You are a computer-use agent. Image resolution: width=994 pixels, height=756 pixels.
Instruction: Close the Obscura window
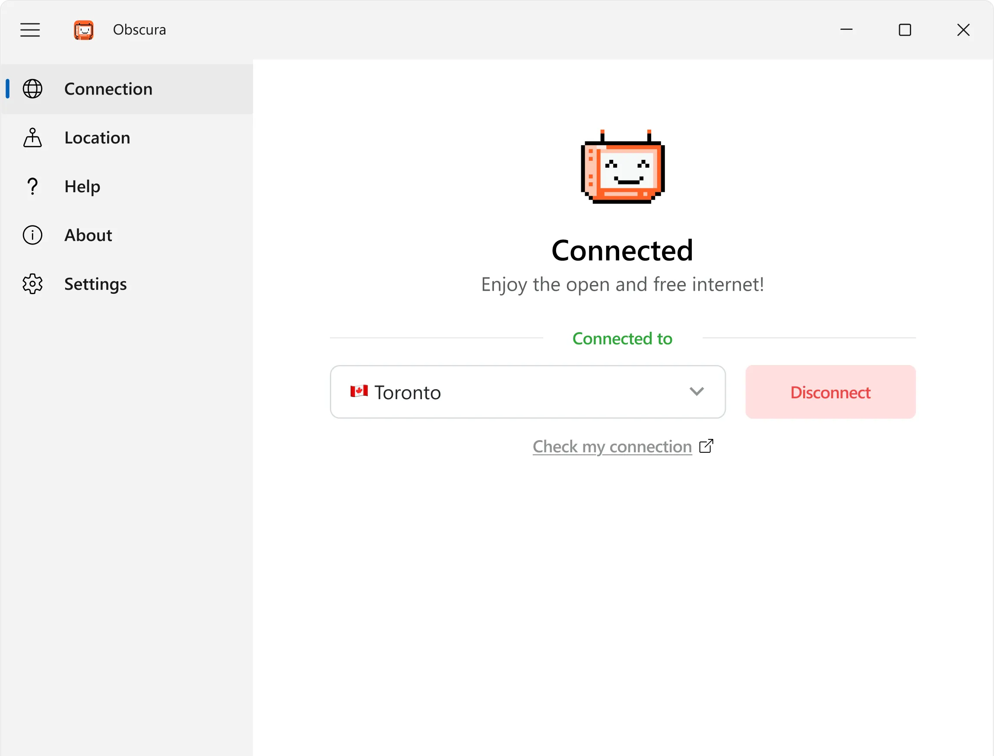pos(963,30)
